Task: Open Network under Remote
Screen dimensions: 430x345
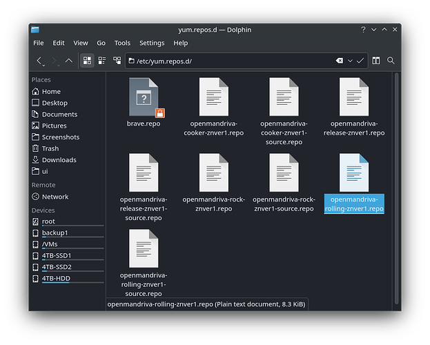Action: 50,197
